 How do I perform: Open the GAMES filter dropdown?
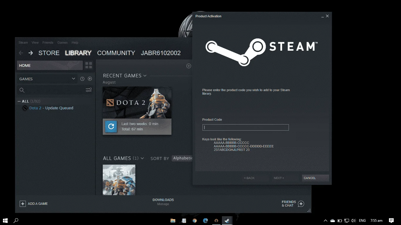(47, 79)
